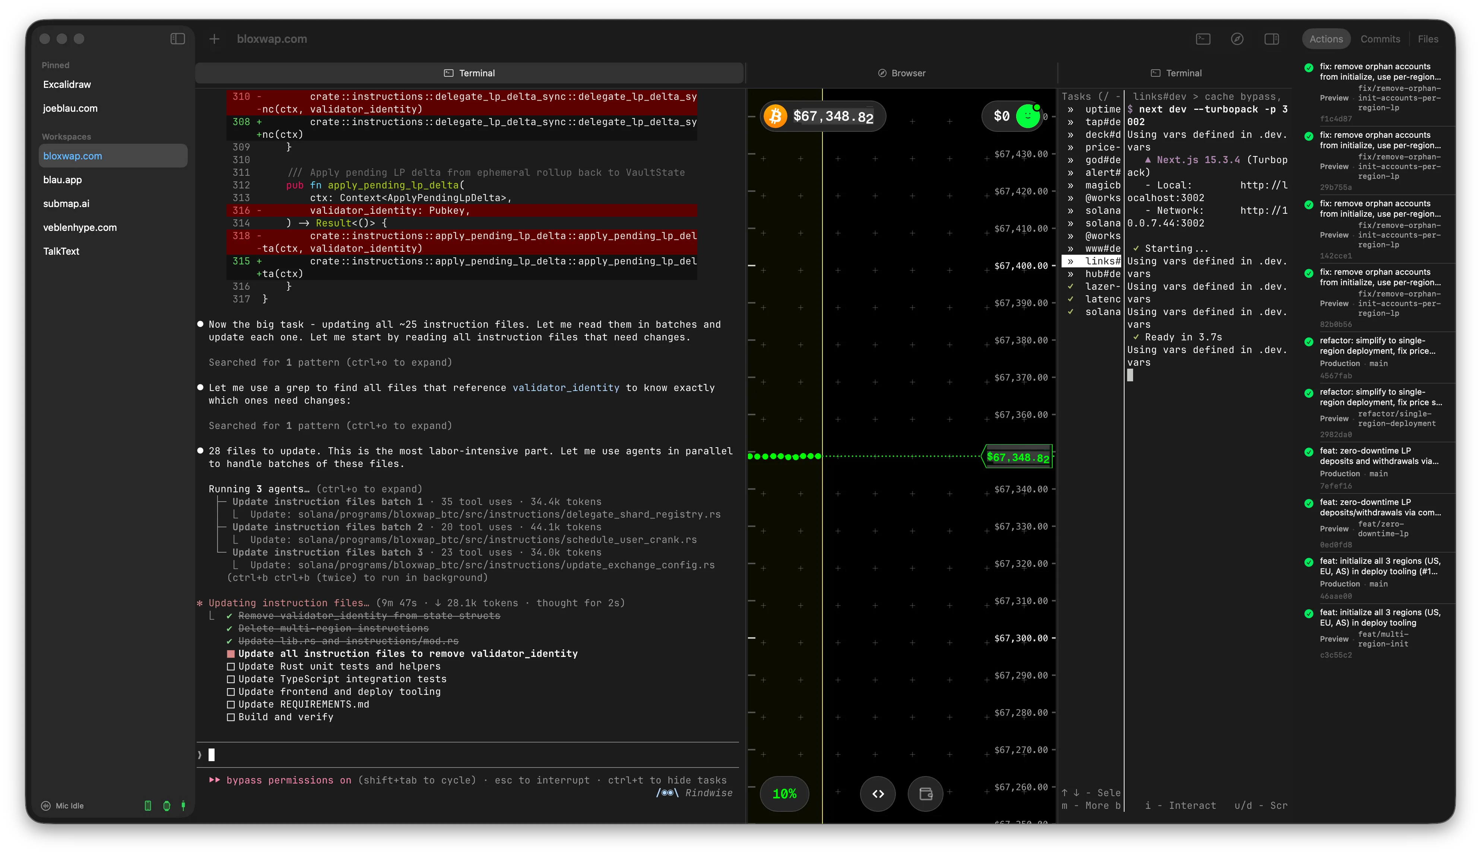Click the green 10% percentage control
Viewport: 1481px width, 855px height.
click(x=784, y=793)
